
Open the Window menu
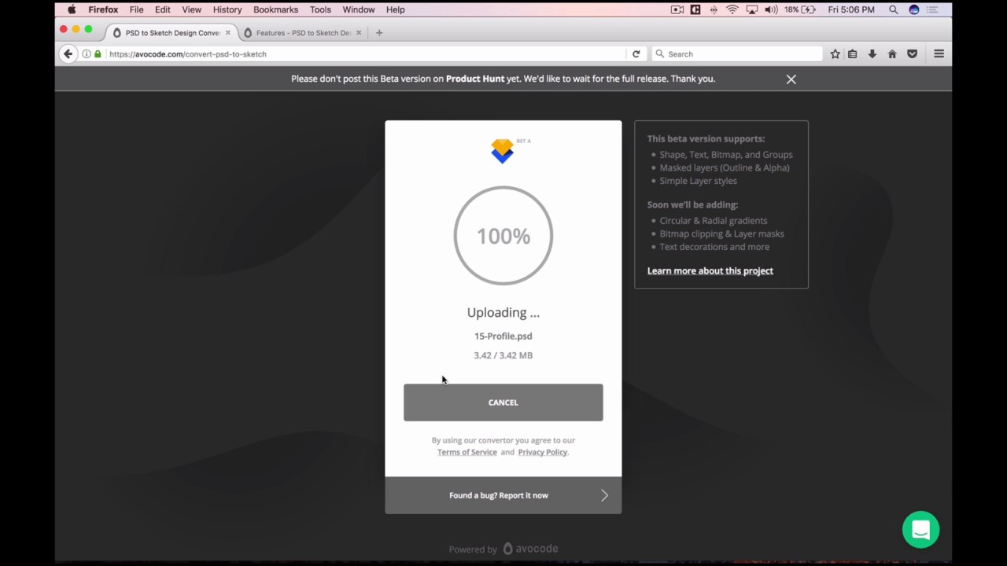[359, 9]
